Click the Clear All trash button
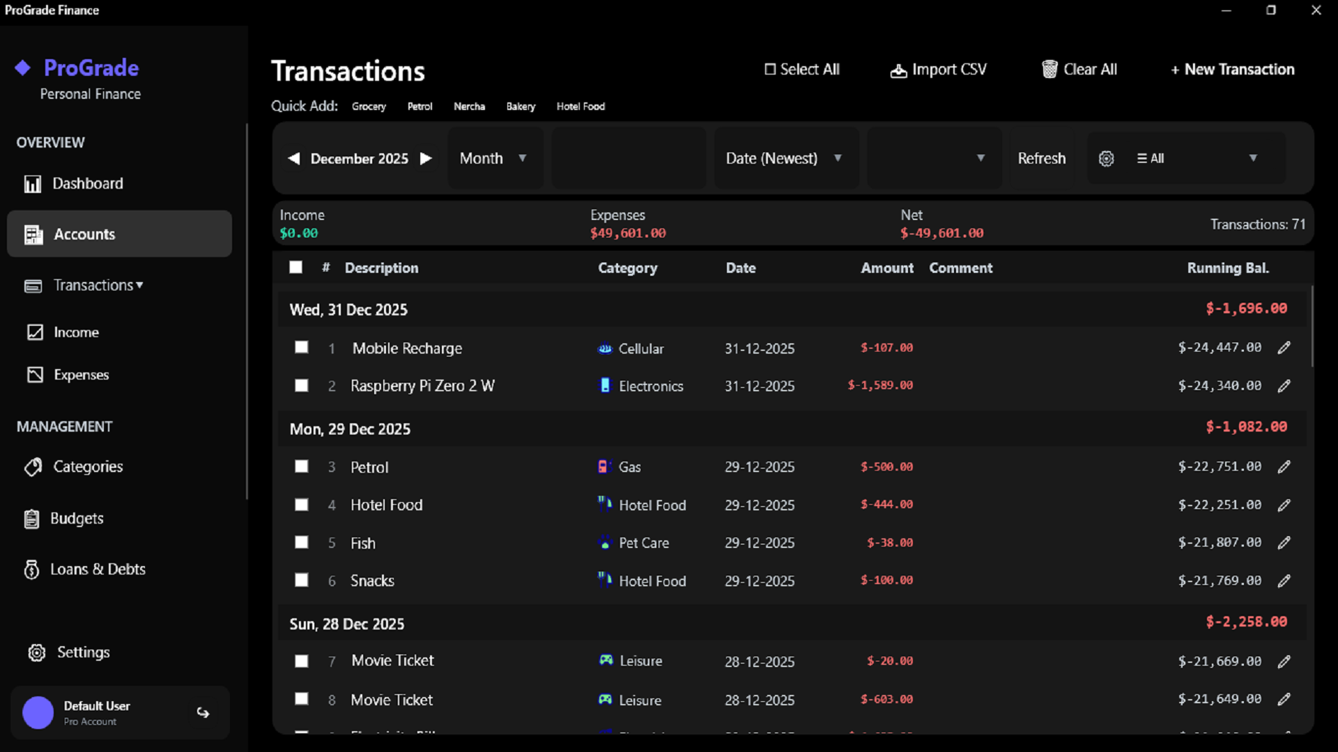This screenshot has width=1338, height=752. (1079, 70)
